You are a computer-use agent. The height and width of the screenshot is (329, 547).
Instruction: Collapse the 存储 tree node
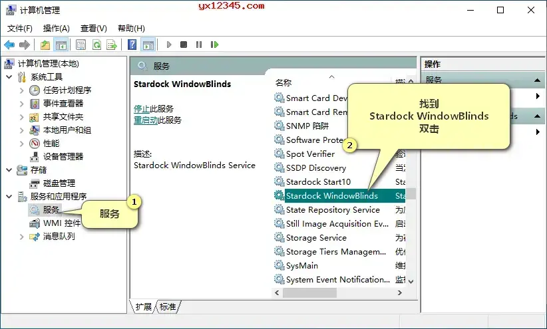pos(9,169)
